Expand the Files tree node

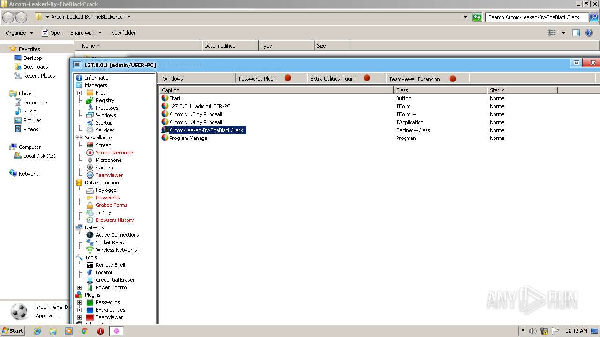[80, 93]
